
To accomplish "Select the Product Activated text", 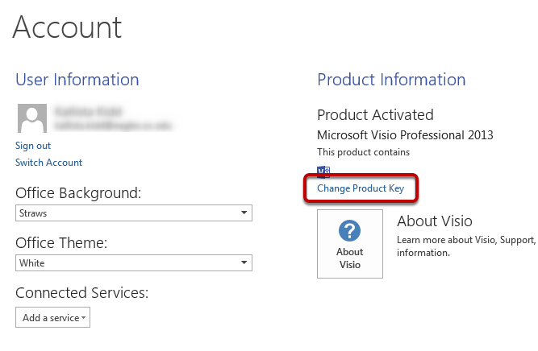I will [x=375, y=114].
